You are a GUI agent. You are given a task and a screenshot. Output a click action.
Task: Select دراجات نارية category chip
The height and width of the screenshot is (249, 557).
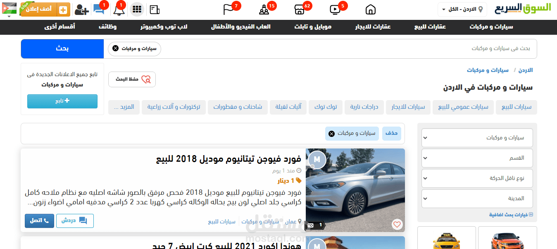(364, 107)
